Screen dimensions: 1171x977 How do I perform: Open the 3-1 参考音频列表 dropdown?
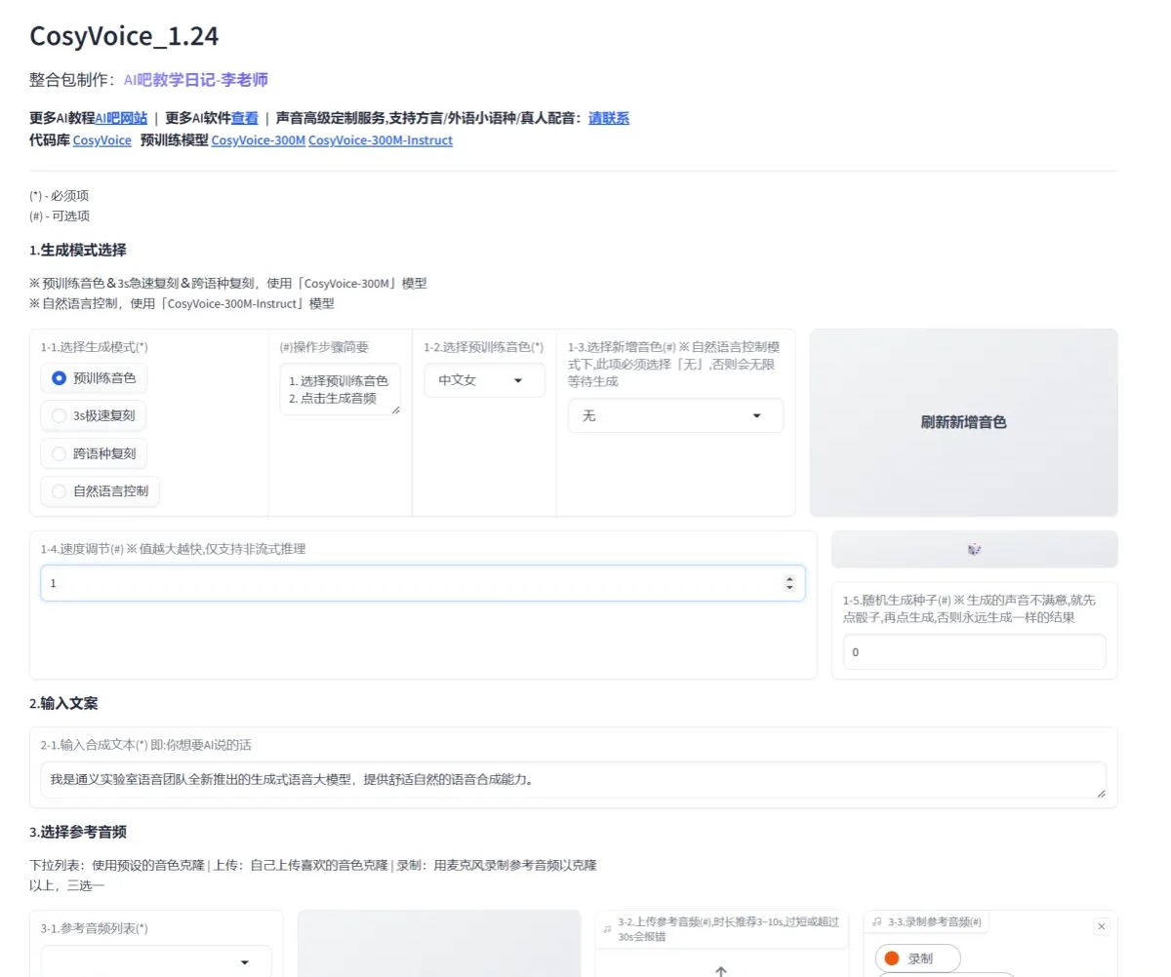[155, 961]
